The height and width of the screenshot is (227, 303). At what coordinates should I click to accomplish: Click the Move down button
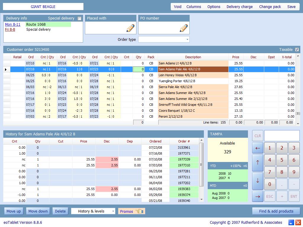click(38, 211)
